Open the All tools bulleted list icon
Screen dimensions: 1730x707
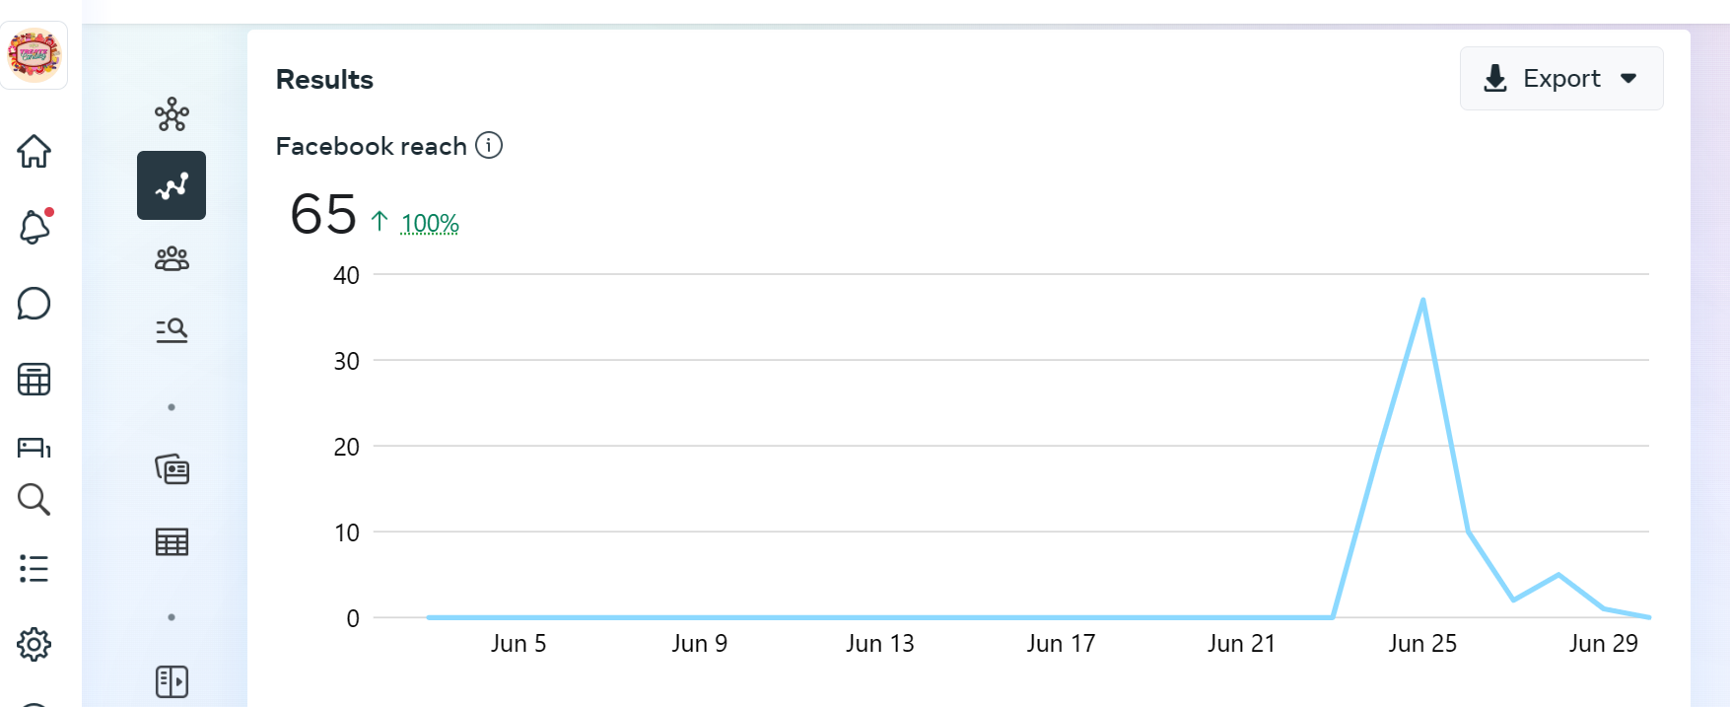point(34,568)
